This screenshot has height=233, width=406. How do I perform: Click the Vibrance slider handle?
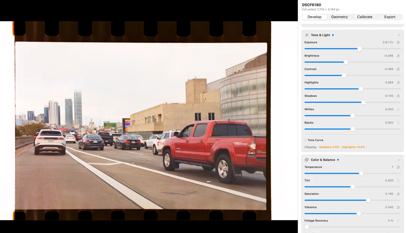coord(359,213)
